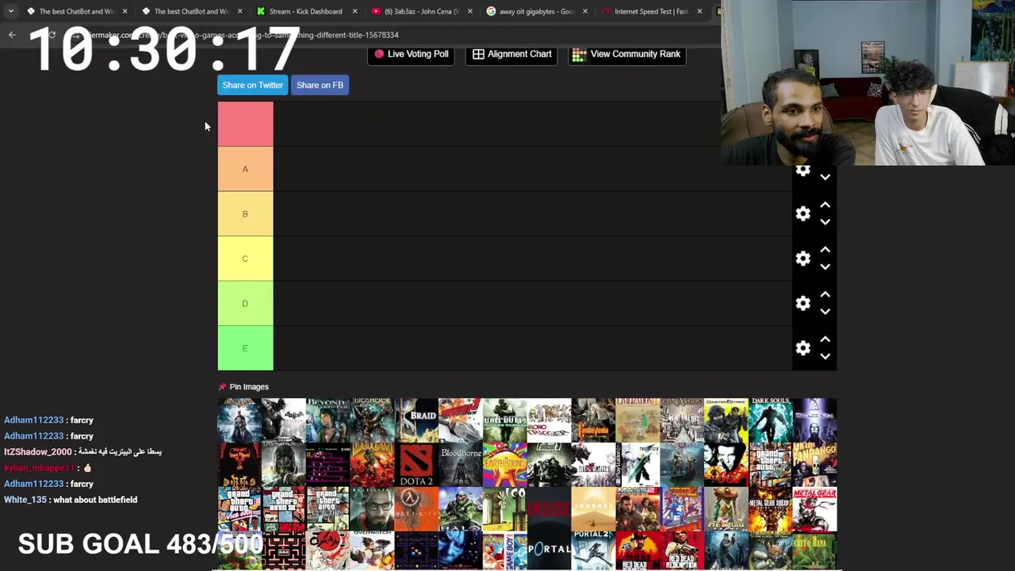
Task: Open the Alignment Chart
Action: pyautogui.click(x=511, y=54)
